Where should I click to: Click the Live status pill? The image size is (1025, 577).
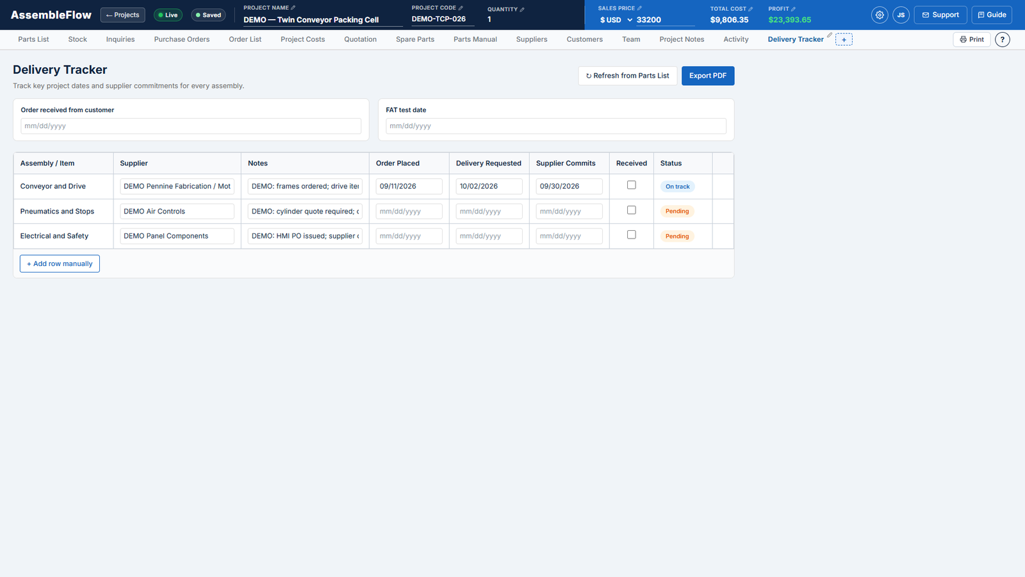[x=168, y=15]
